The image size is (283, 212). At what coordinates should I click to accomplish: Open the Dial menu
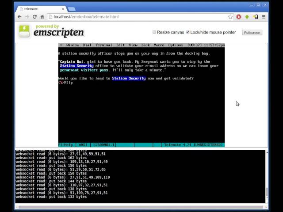(87, 45)
